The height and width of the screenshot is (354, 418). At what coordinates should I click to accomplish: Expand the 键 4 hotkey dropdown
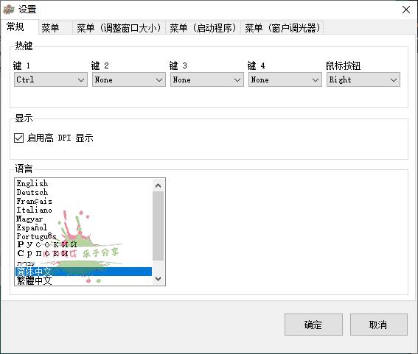[x=285, y=79]
